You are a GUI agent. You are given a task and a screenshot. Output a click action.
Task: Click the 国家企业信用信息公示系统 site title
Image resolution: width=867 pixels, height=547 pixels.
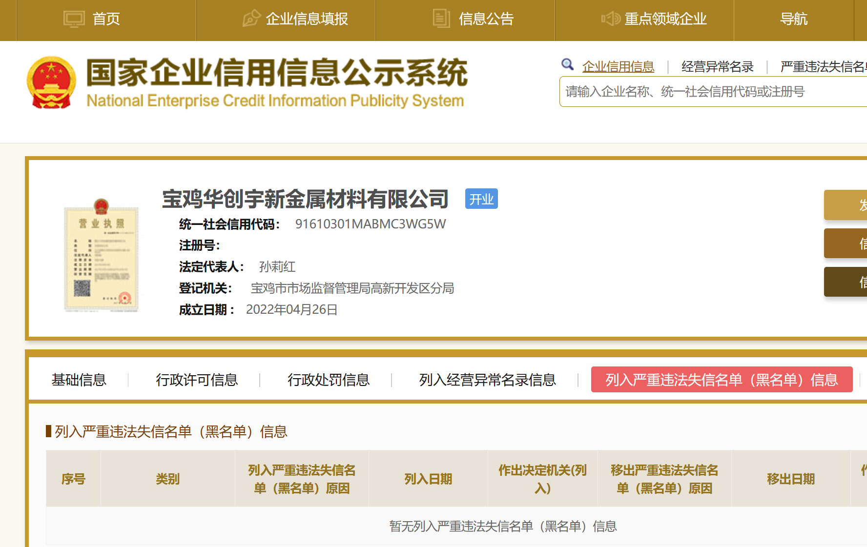tap(277, 73)
